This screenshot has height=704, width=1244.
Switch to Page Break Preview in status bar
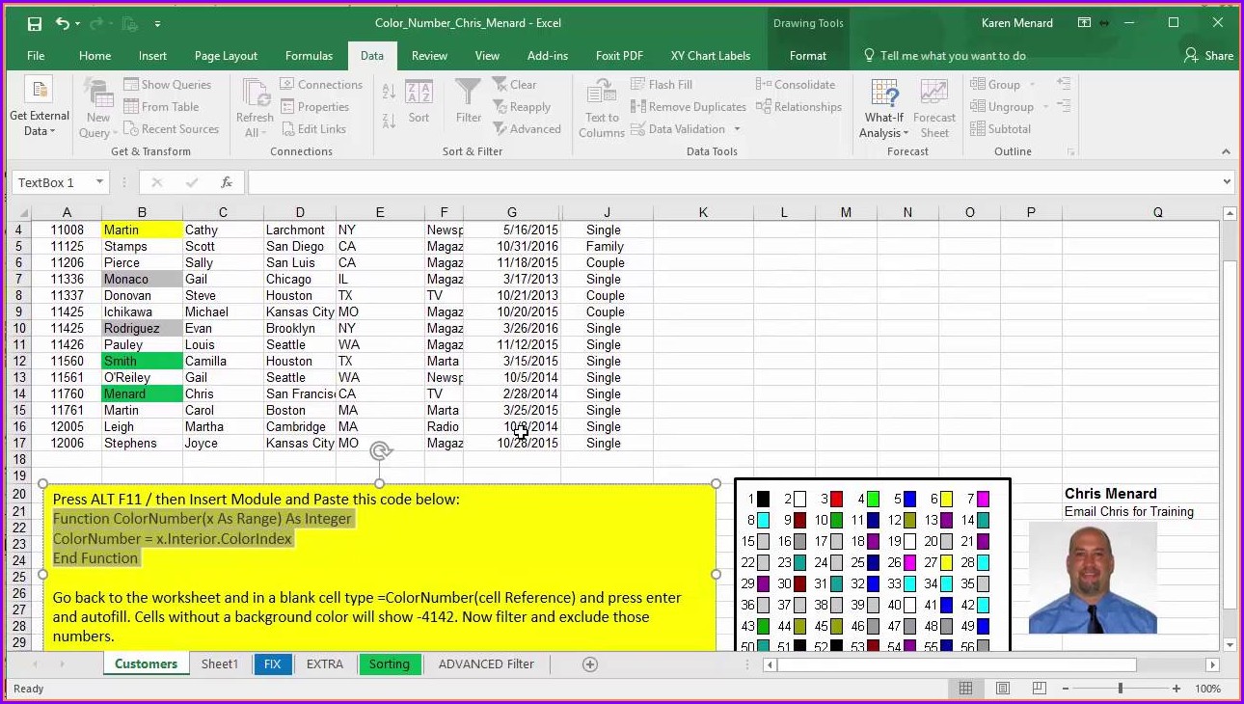tap(1040, 689)
